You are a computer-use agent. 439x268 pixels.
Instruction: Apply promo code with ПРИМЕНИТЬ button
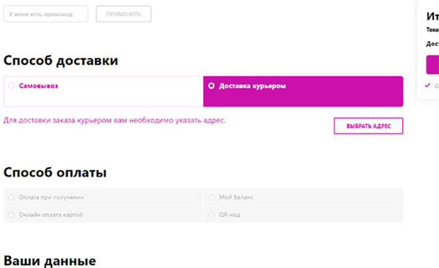pyautogui.click(x=124, y=14)
